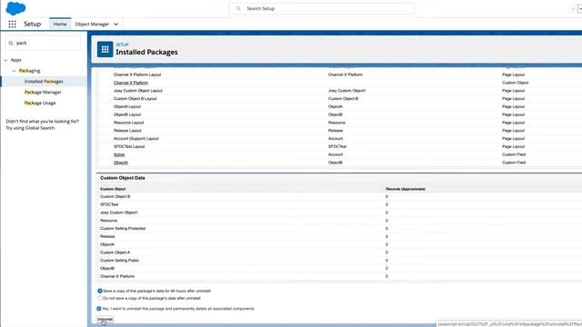This screenshot has height=327, width=582.
Task: Click Custom Object B in data table
Action: [115, 196]
